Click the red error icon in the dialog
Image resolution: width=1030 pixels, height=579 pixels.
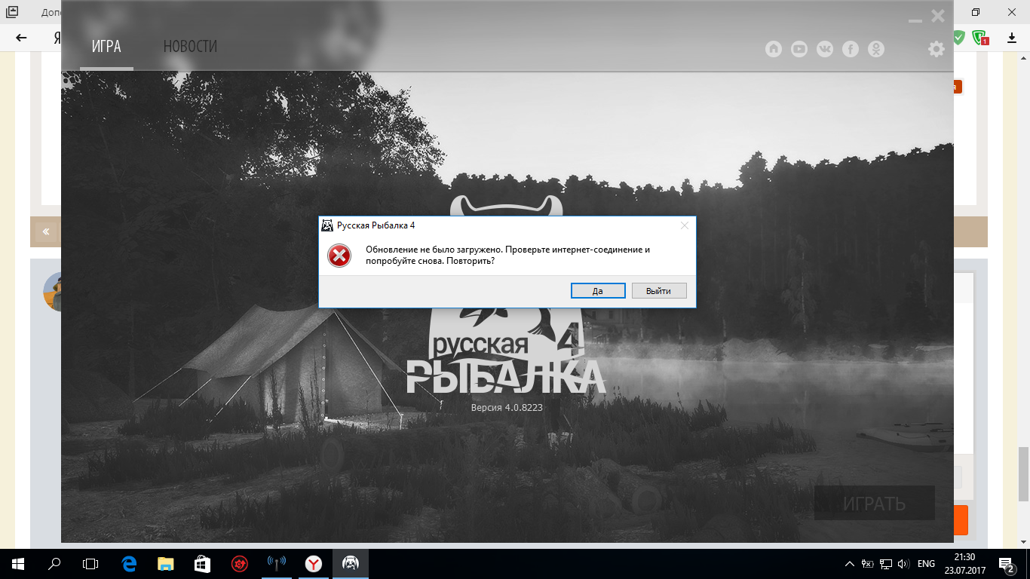click(339, 256)
